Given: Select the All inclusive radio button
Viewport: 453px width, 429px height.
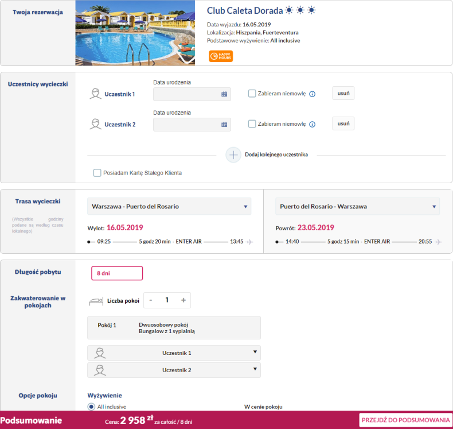Looking at the screenshot, I should click(x=91, y=407).
